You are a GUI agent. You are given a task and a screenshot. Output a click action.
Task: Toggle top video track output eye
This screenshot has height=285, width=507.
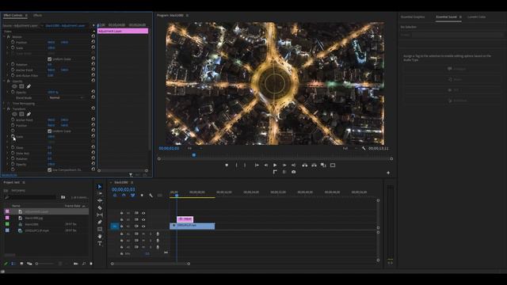[143, 213]
